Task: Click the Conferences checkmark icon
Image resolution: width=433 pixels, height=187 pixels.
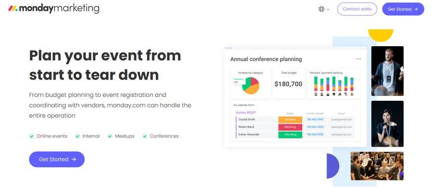Action: tap(145, 136)
